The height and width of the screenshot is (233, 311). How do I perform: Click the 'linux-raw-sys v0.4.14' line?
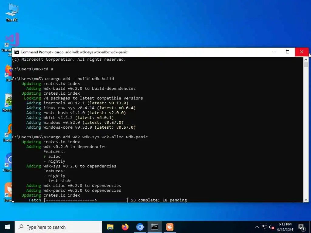pos(81,108)
